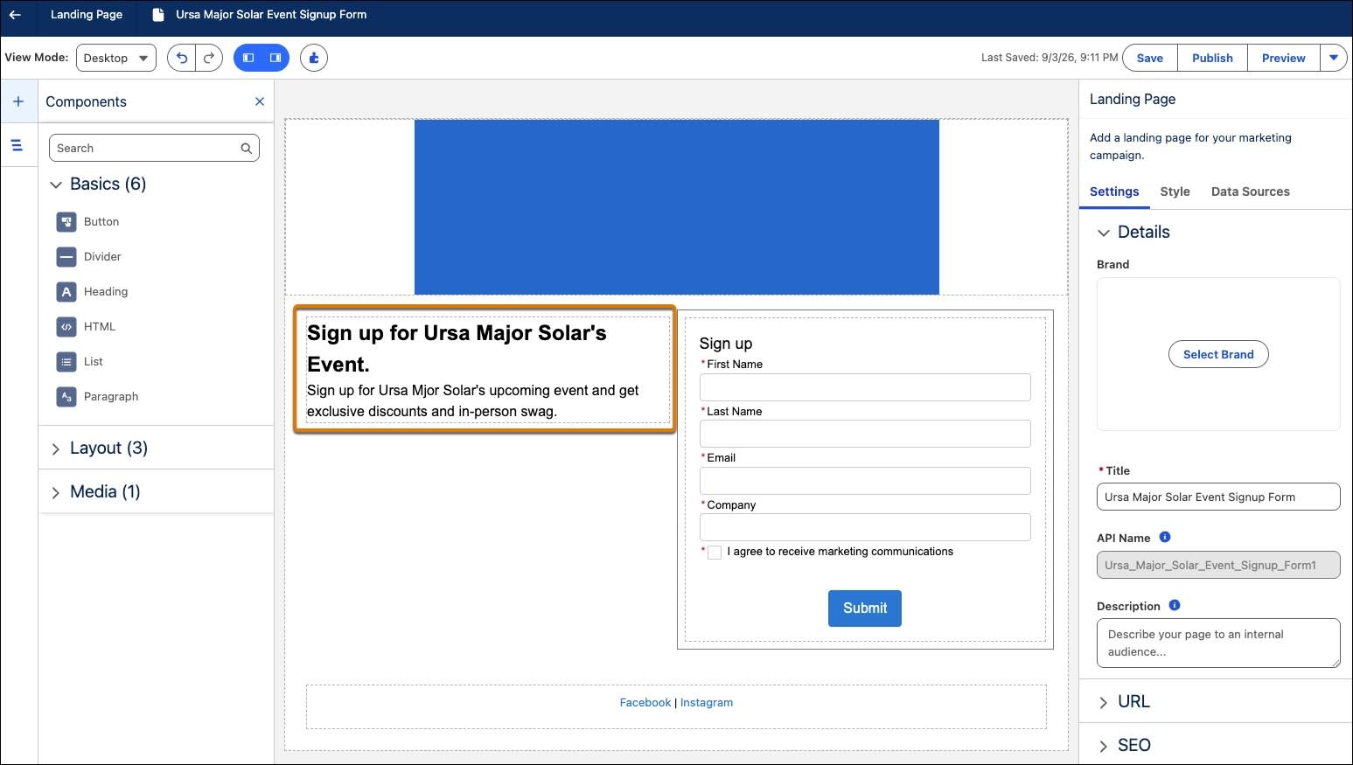This screenshot has height=765, width=1353.
Task: Open the round toolbar icon beside panel toggles
Action: tap(314, 58)
